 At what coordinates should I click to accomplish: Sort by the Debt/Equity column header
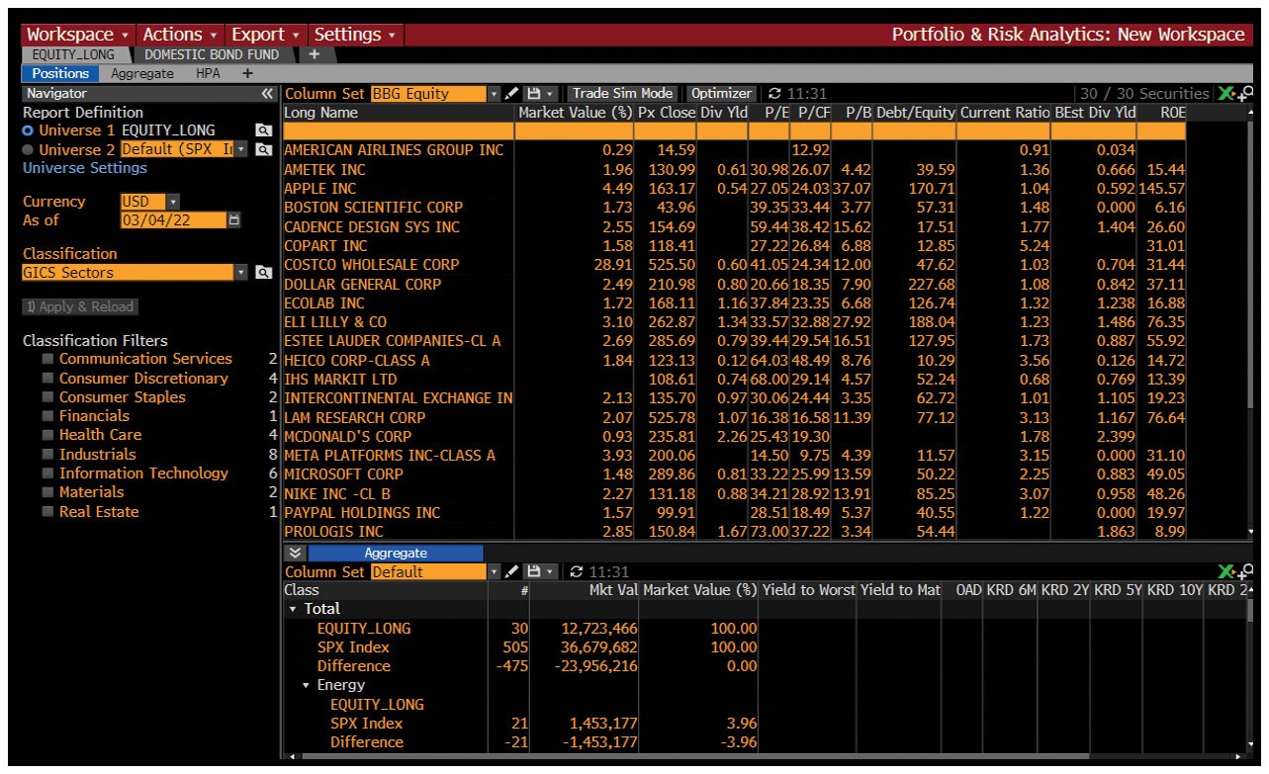[914, 113]
